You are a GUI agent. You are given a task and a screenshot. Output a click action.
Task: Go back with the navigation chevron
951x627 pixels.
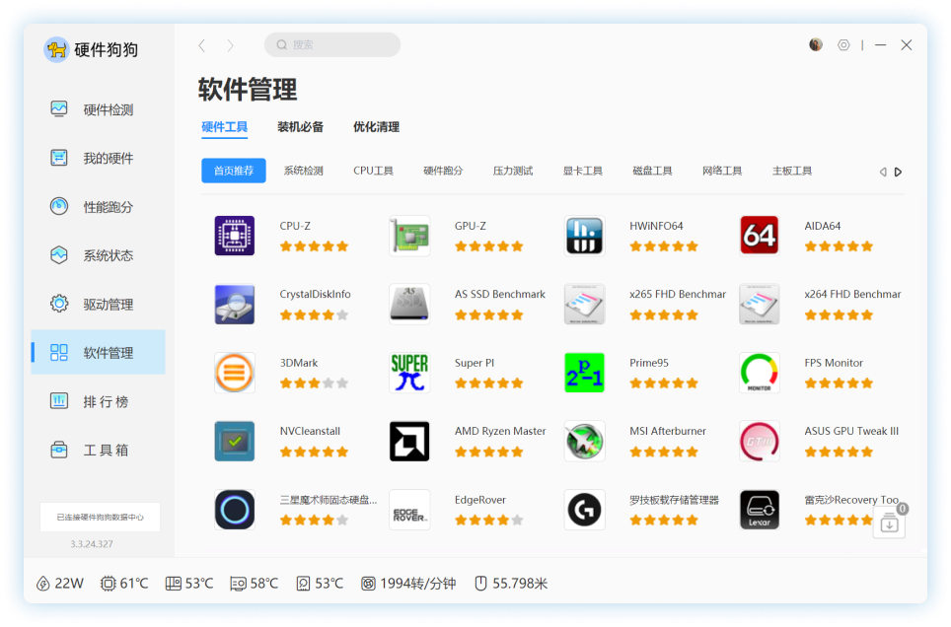(202, 45)
